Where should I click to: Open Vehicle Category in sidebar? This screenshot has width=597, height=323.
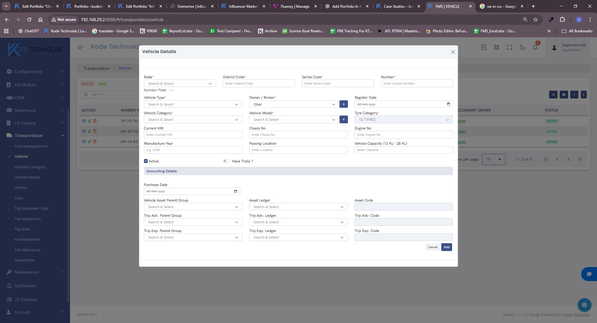30,167
